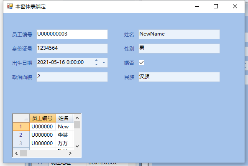Click the 性别 field showing 男
Viewport: 248px width, 166px height.
pyautogui.click(x=179, y=49)
